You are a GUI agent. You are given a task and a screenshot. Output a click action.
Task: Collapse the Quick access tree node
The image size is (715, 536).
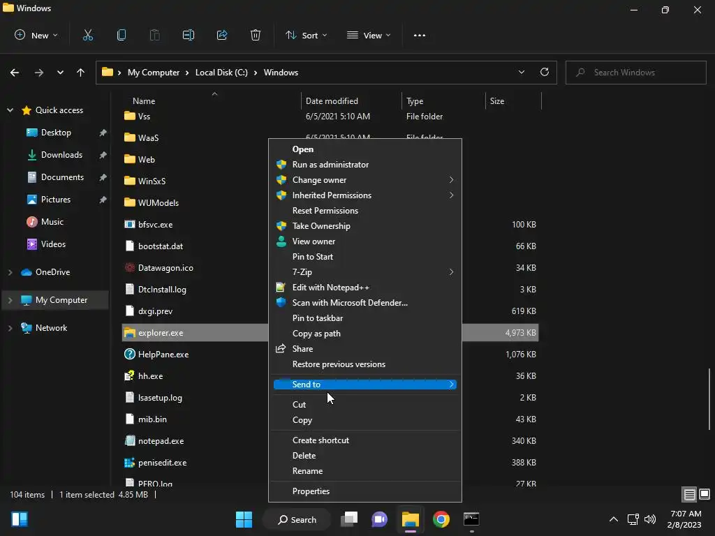coord(10,110)
